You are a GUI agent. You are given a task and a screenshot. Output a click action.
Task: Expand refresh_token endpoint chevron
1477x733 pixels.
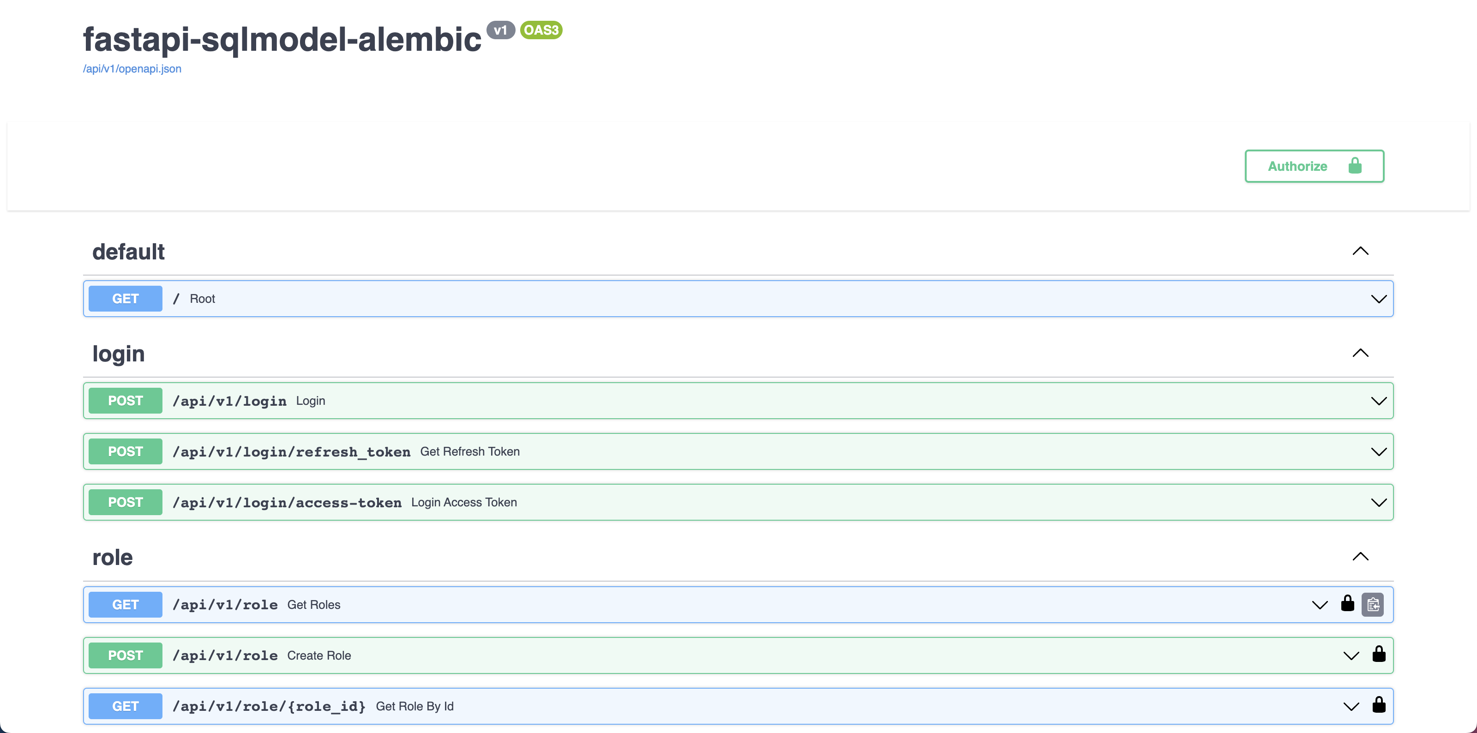pos(1378,452)
